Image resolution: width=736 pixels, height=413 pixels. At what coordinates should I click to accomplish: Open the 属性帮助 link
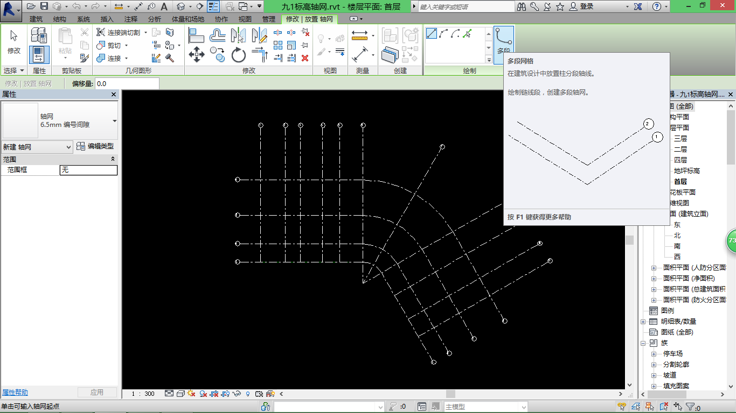pyautogui.click(x=15, y=393)
